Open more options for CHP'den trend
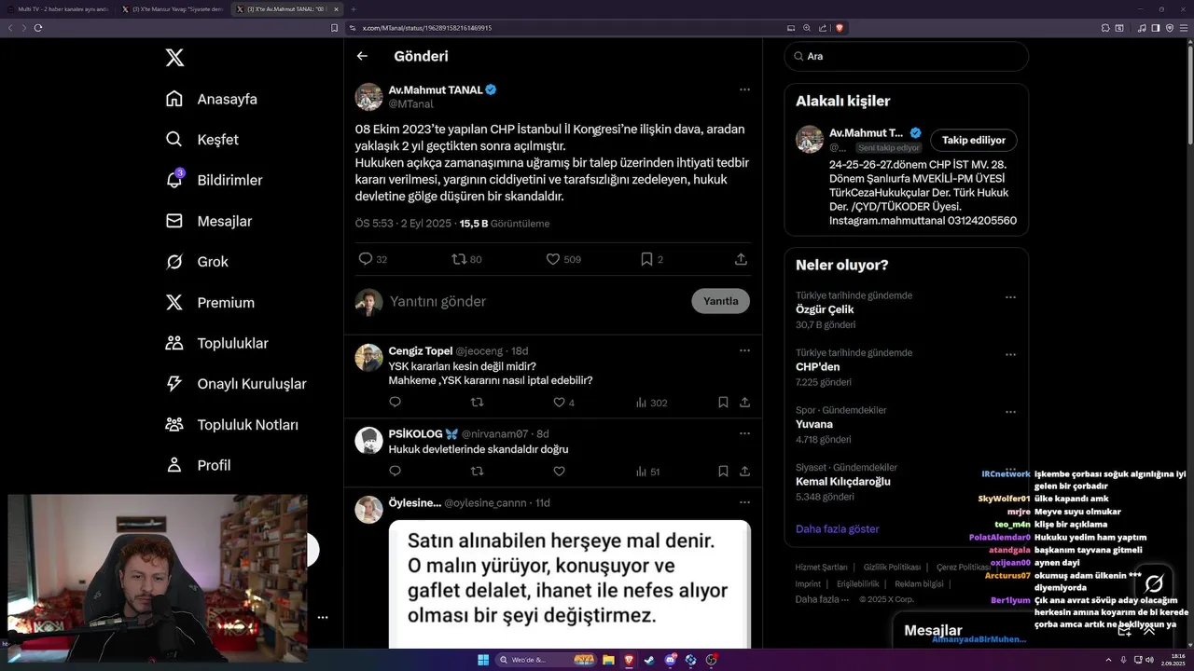Viewport: 1194px width, 671px height. pos(1010,354)
